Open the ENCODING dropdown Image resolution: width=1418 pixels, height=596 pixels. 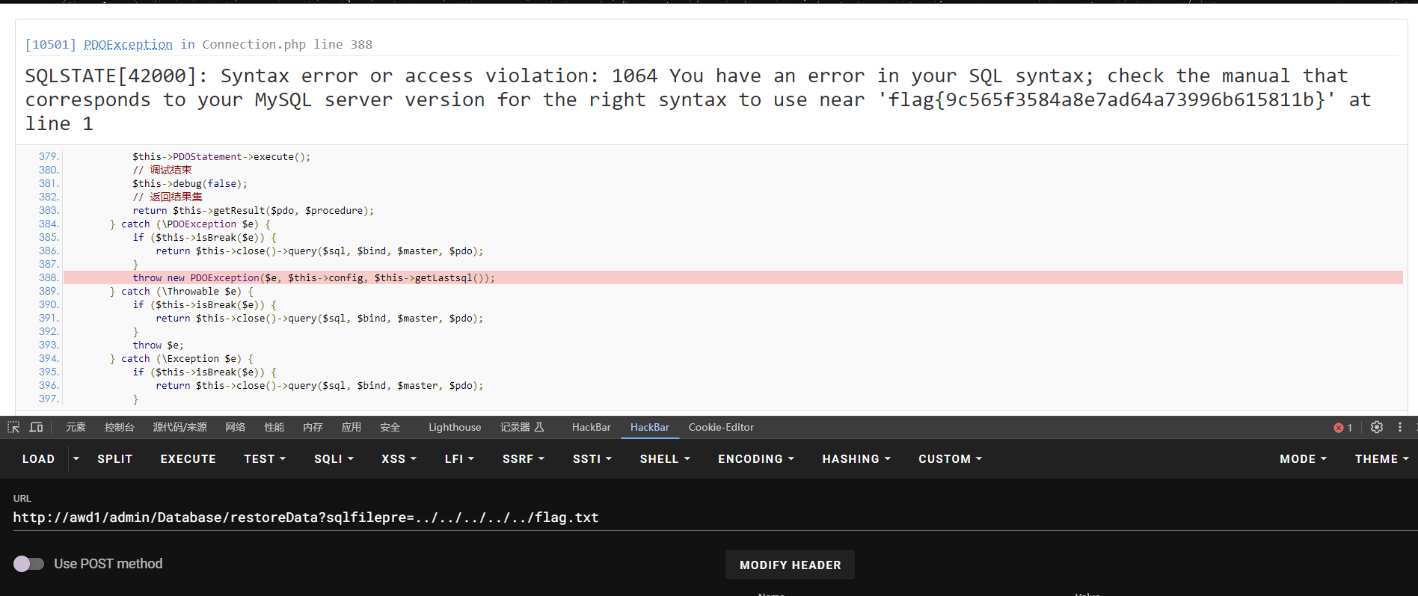point(756,459)
